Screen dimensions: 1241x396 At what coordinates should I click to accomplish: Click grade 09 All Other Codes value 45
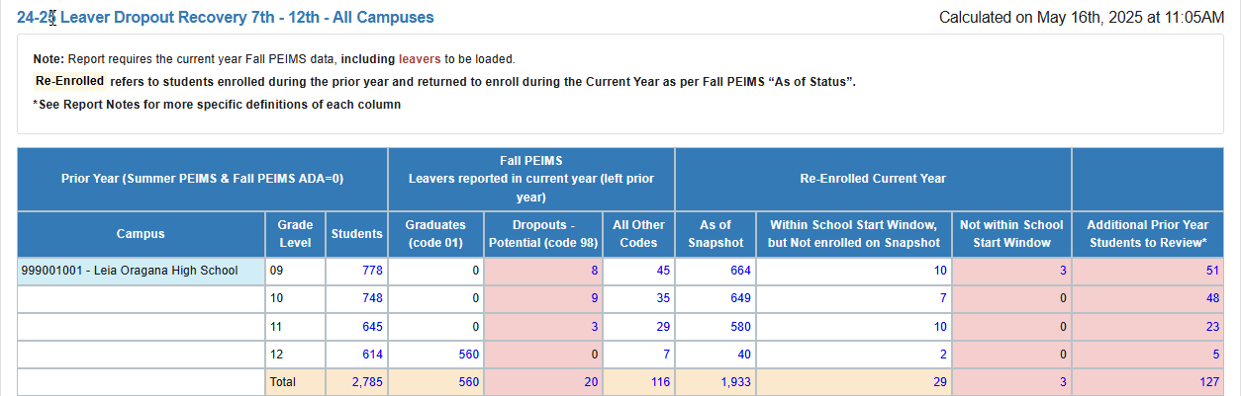(662, 270)
